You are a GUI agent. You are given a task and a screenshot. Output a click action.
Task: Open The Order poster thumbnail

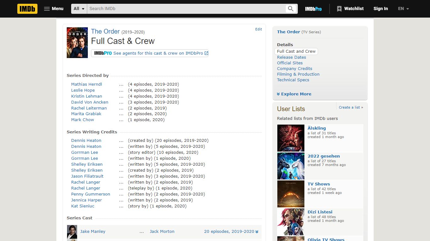[77, 43]
